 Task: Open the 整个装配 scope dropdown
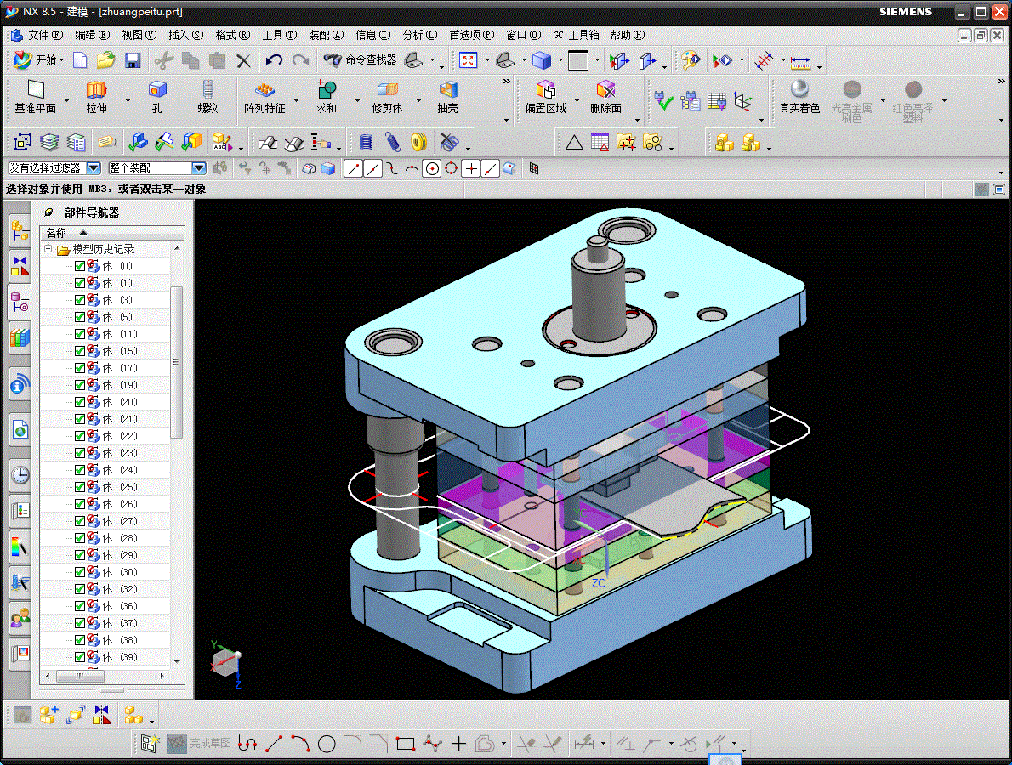(x=198, y=168)
